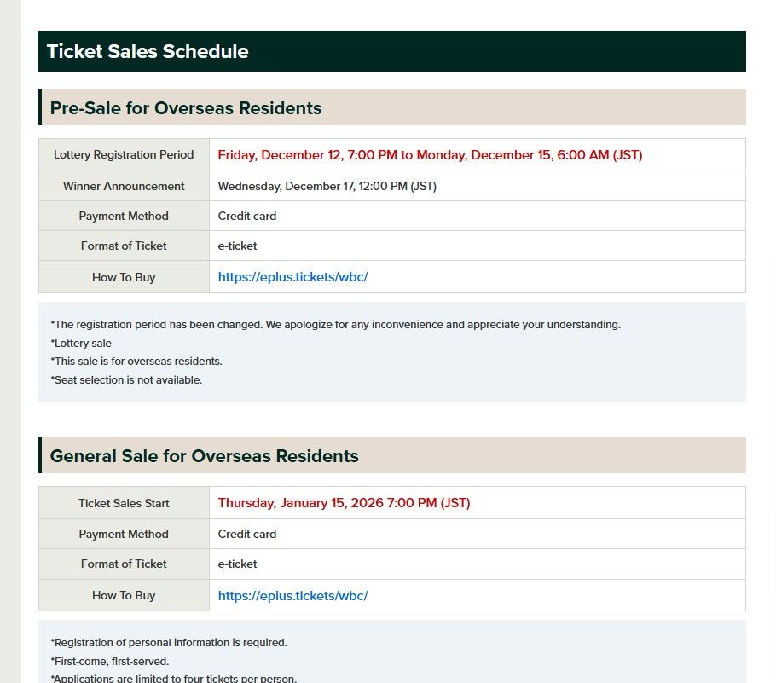The width and height of the screenshot is (776, 683).
Task: Open the eplus link under General Sale section
Action: (292, 596)
